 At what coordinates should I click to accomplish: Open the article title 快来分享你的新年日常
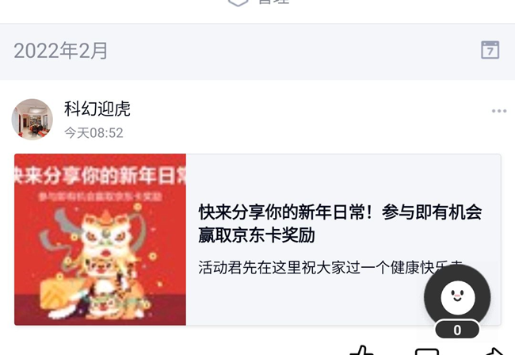pos(340,223)
